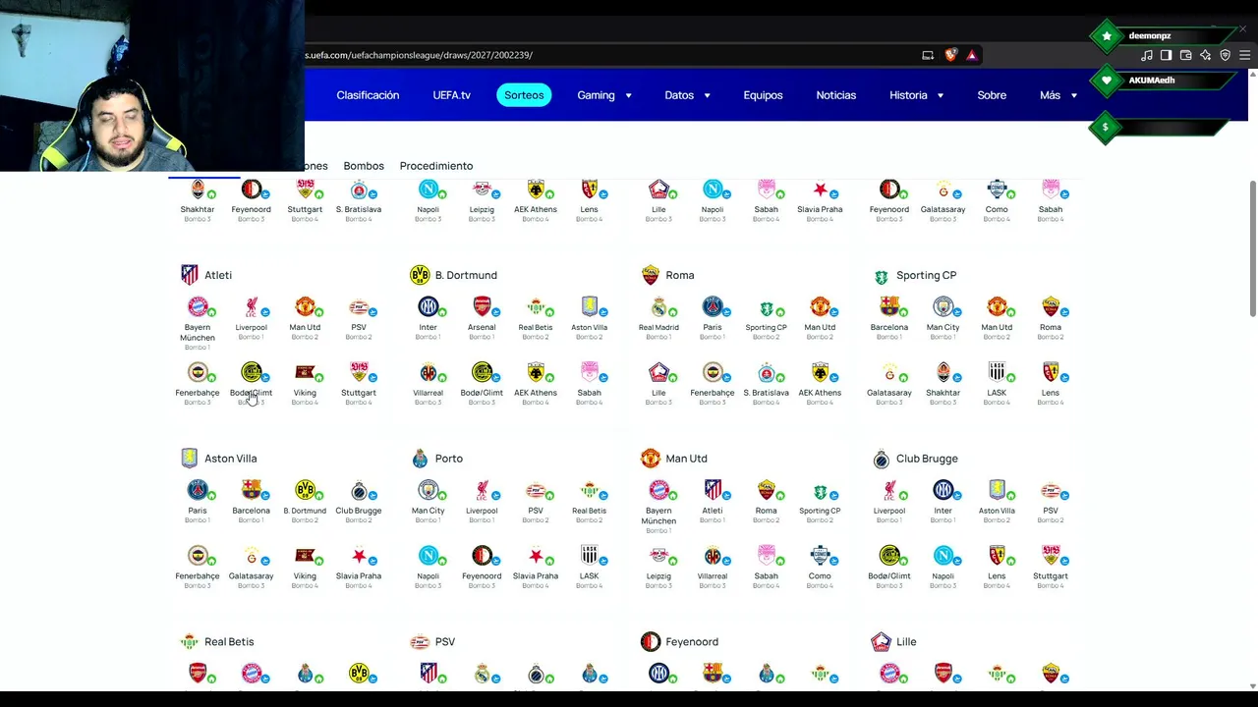Select Paris crest under Roma
1258x707 pixels.
pos(713,306)
